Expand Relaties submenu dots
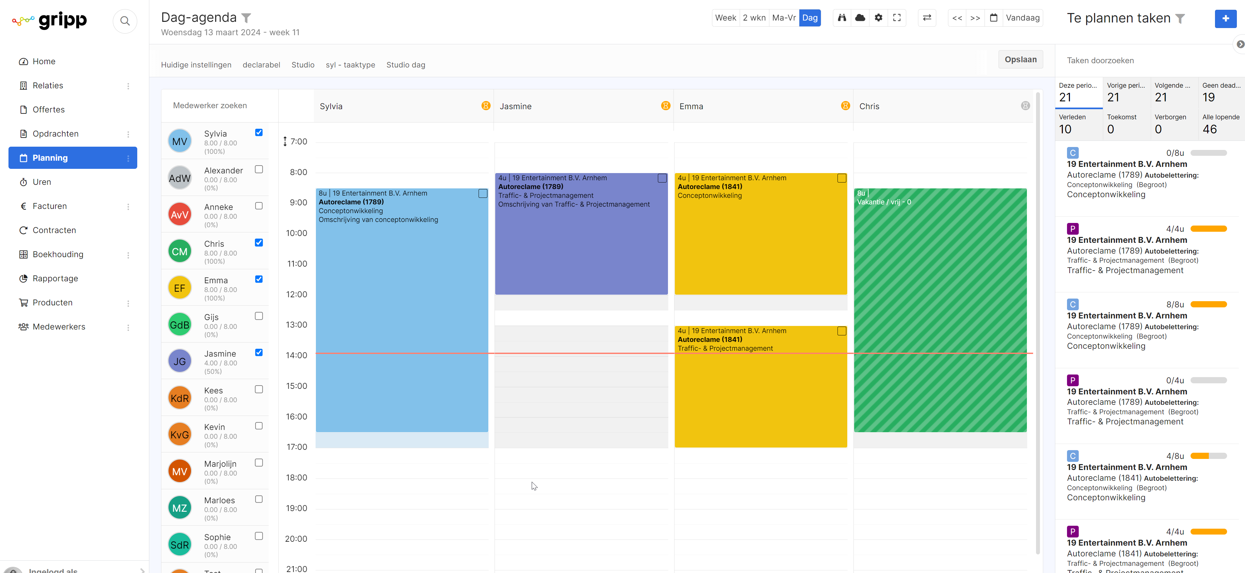The image size is (1245, 573). pos(128,86)
